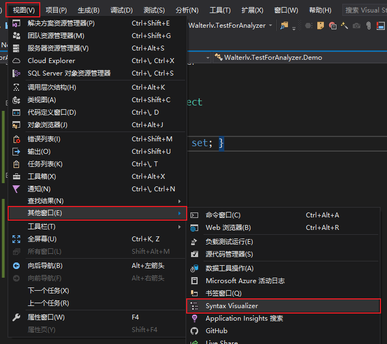Open the 测试(S) menu
This screenshot has height=344, width=387.
(x=154, y=10)
